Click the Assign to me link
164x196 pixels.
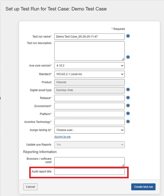(62, 137)
